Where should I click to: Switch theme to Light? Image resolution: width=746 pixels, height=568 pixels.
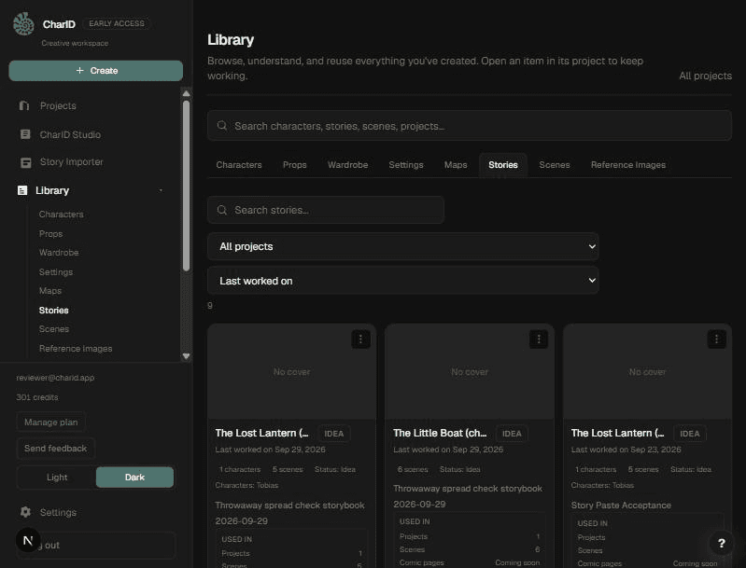click(x=57, y=478)
